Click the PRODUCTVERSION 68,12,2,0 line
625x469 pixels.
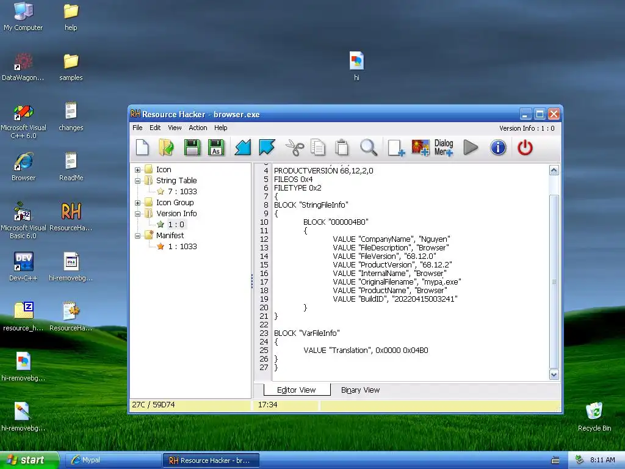(323, 171)
